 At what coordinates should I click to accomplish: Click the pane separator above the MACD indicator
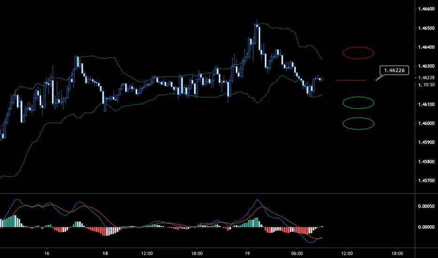coord(207,193)
